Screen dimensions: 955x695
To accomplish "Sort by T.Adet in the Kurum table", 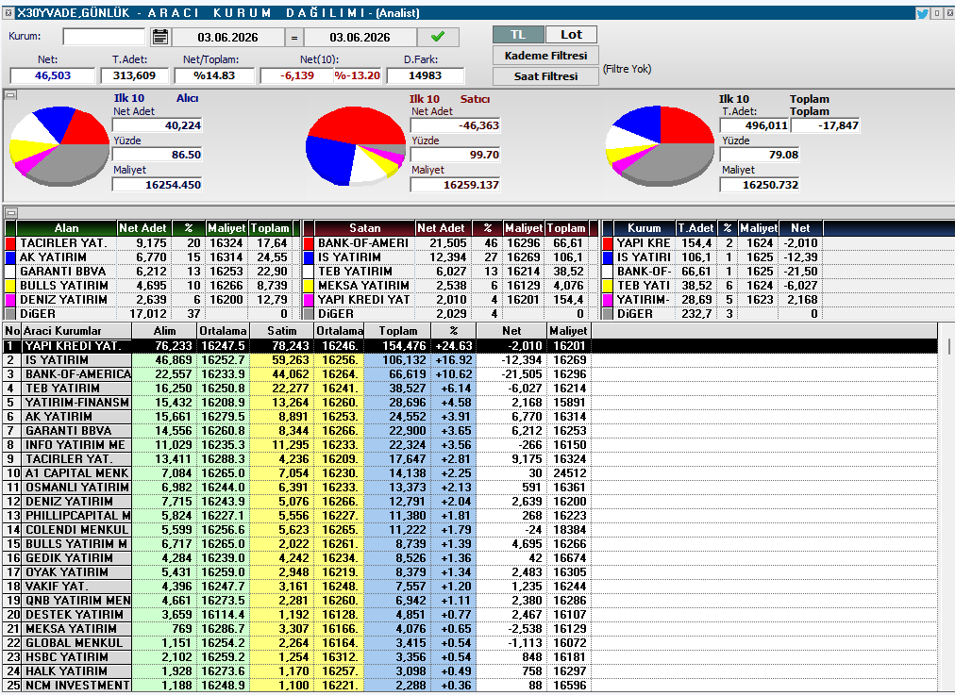I will (x=695, y=228).
